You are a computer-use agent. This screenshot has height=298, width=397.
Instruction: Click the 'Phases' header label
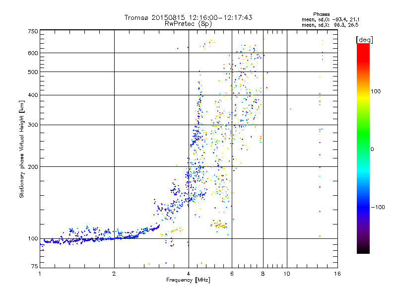coord(321,14)
